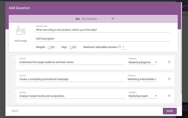The height and width of the screenshot is (118, 188).
Task: Delete the 'Understand the target audience' answer
Action: coord(169,62)
